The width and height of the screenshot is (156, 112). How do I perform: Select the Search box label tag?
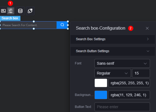tap(10, 18)
